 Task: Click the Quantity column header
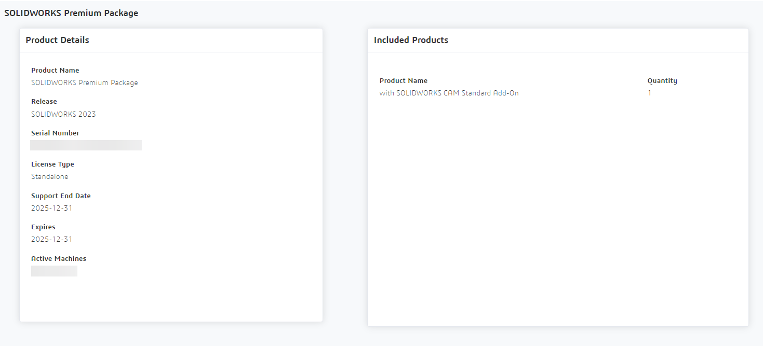click(662, 81)
